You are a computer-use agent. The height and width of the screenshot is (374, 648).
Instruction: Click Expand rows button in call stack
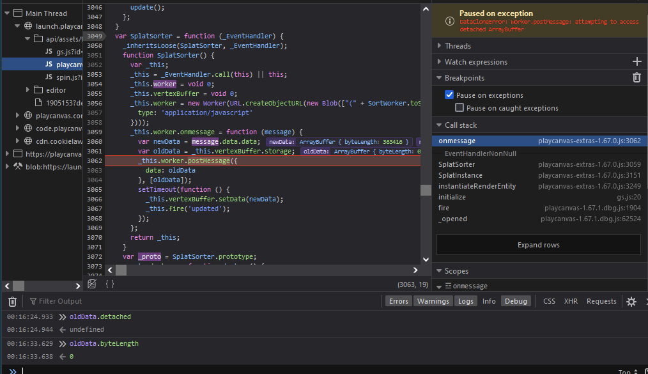(539, 245)
